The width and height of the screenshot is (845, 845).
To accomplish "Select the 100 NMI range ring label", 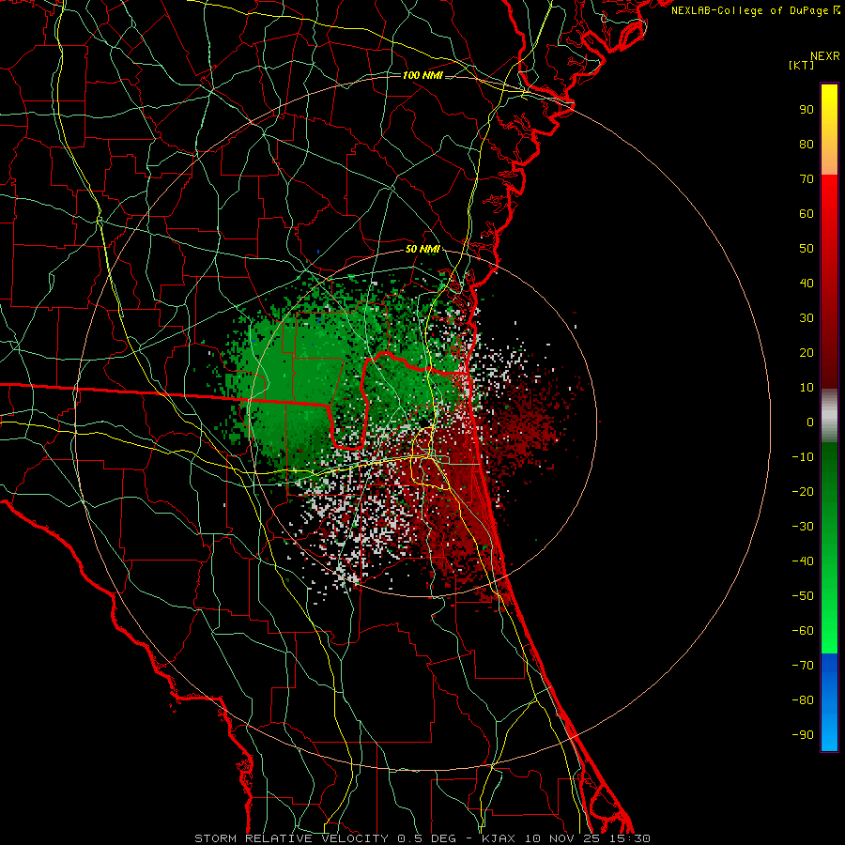I will 422,75.
